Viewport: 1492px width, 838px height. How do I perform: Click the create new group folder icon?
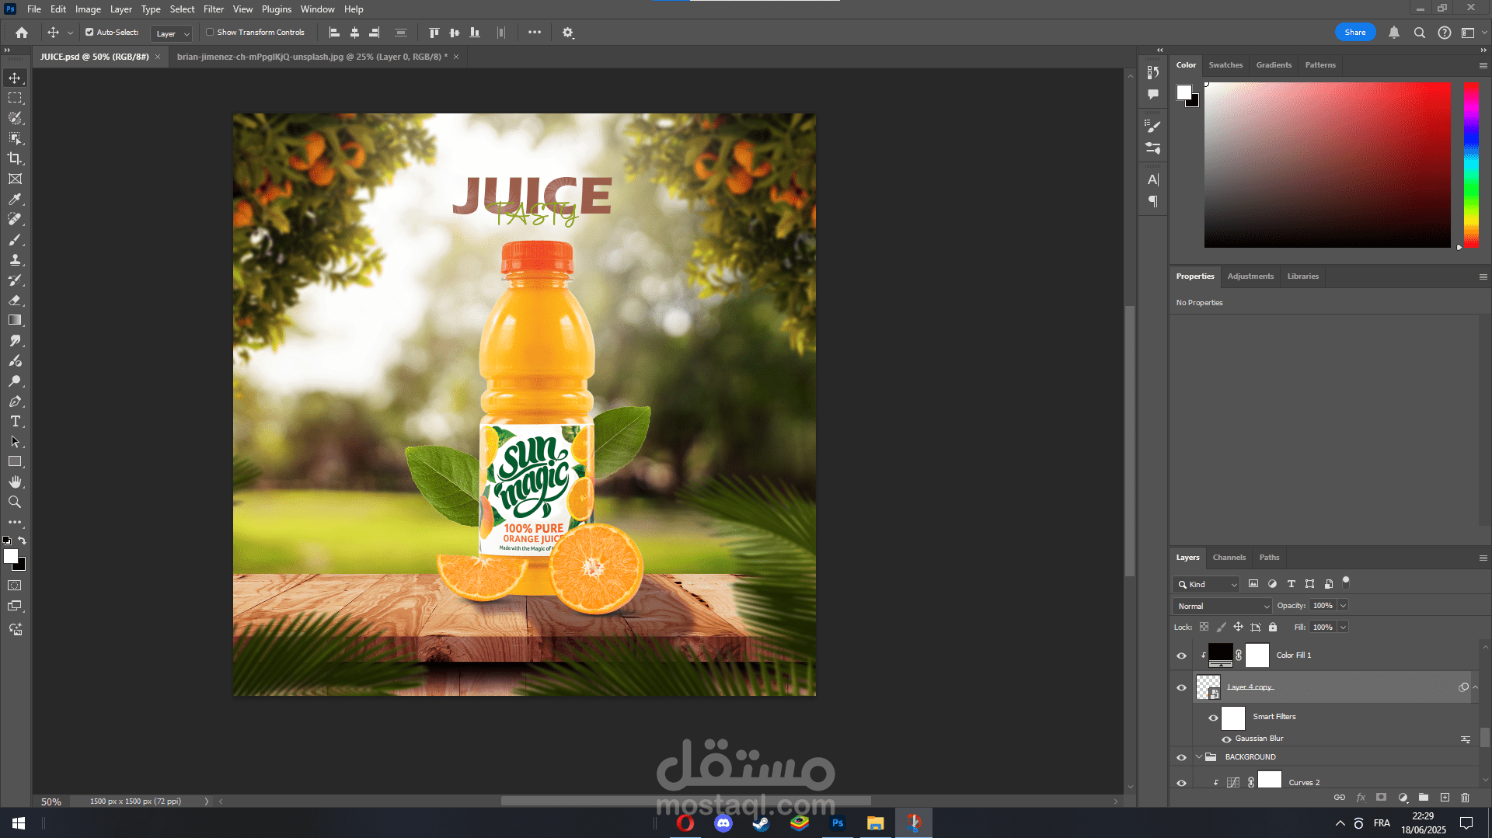1424,798
